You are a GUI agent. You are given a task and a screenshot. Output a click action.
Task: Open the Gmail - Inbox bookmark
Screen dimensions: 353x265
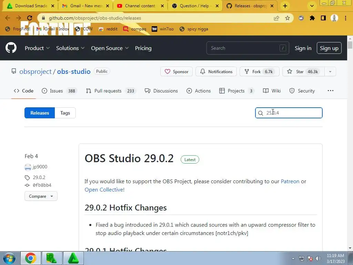[x=53, y=29]
